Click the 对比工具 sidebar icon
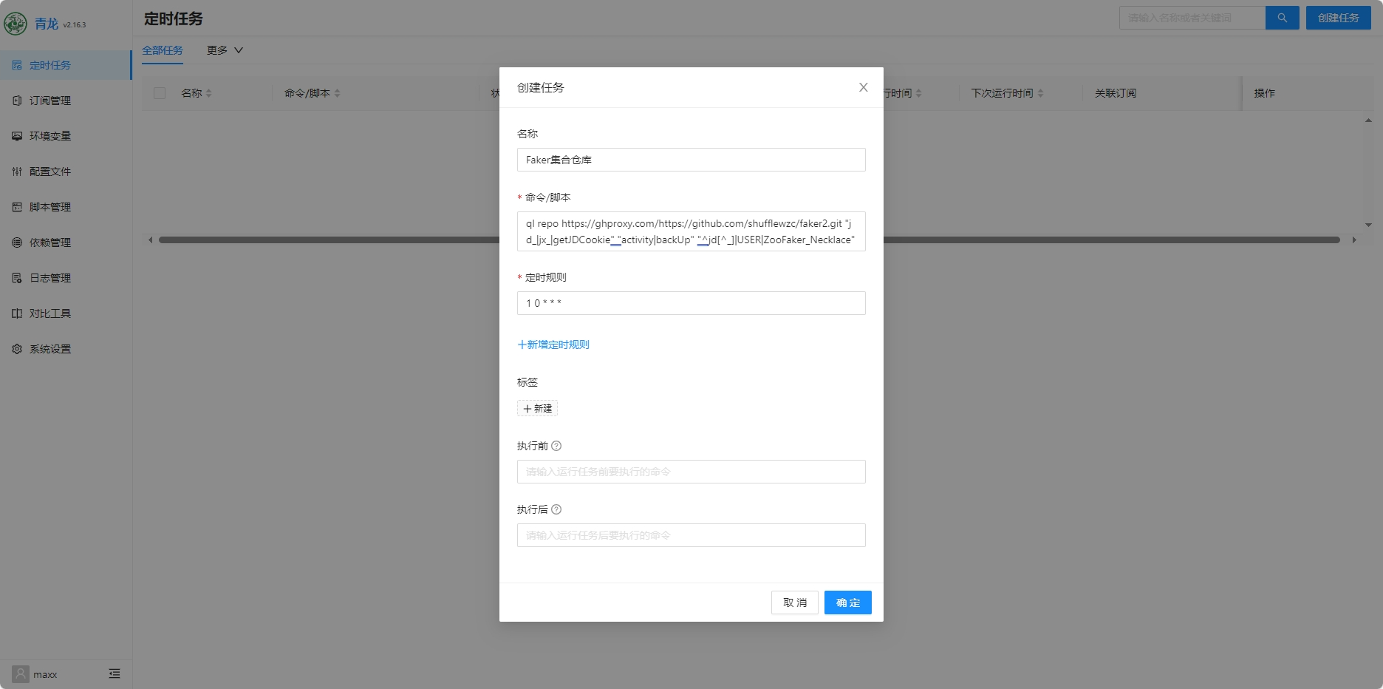The height and width of the screenshot is (689, 1383). [17, 313]
